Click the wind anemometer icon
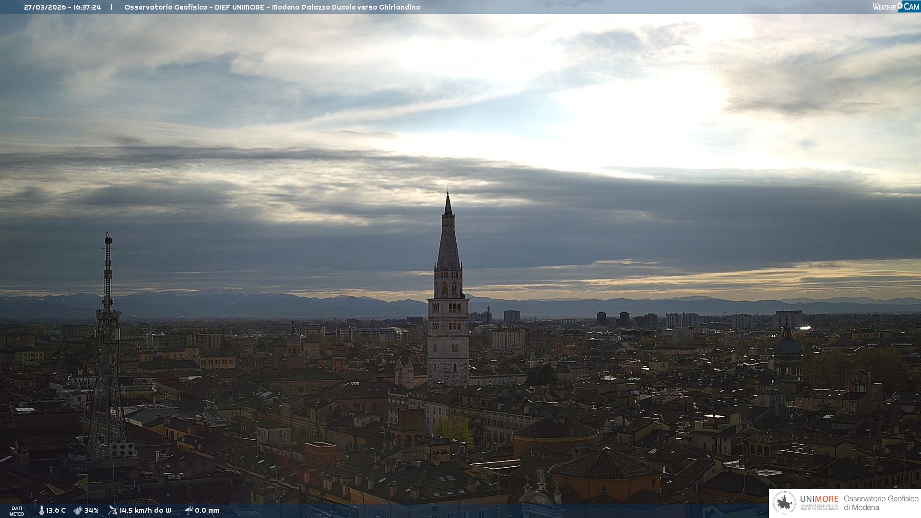Viewport: 921px width, 518px height. [x=113, y=510]
